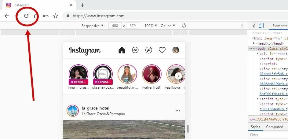Expand the div id react node

pos(258,54)
